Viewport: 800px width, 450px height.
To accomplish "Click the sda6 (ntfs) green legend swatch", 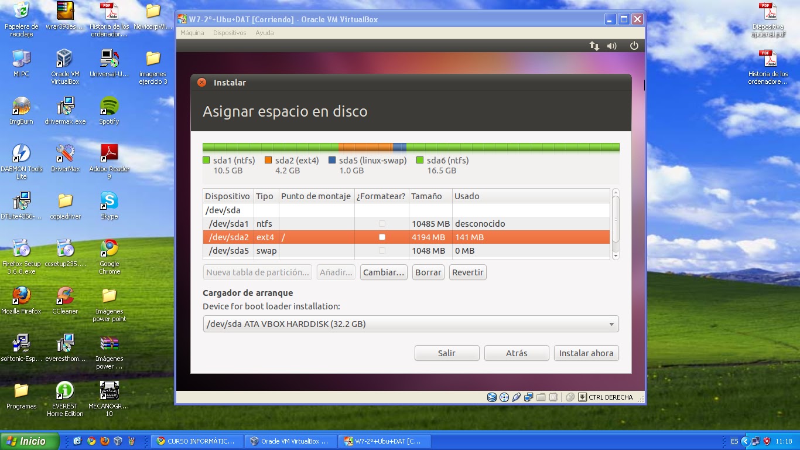I will (420, 161).
